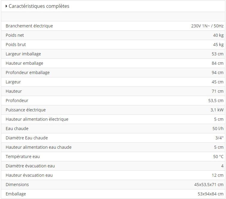Viewport: 226px width, 199px height.
Task: Select the Diamètre Eau chaude label
Action: coord(27,138)
